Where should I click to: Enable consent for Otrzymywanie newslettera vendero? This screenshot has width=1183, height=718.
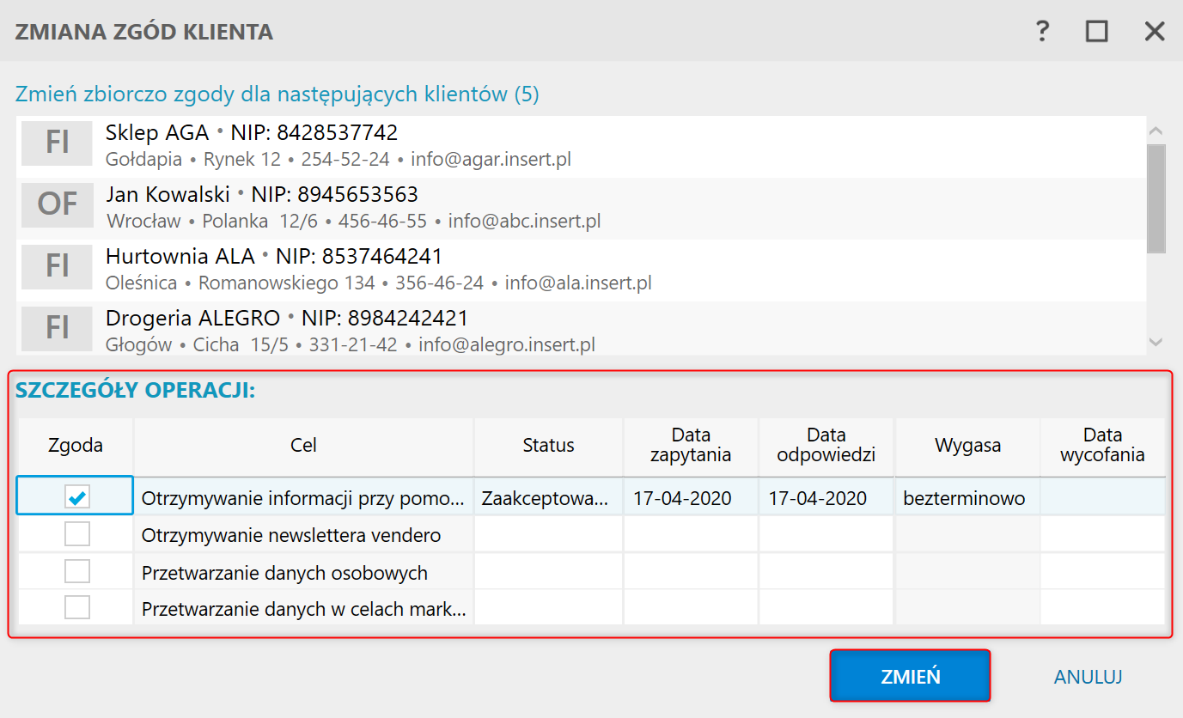click(77, 534)
